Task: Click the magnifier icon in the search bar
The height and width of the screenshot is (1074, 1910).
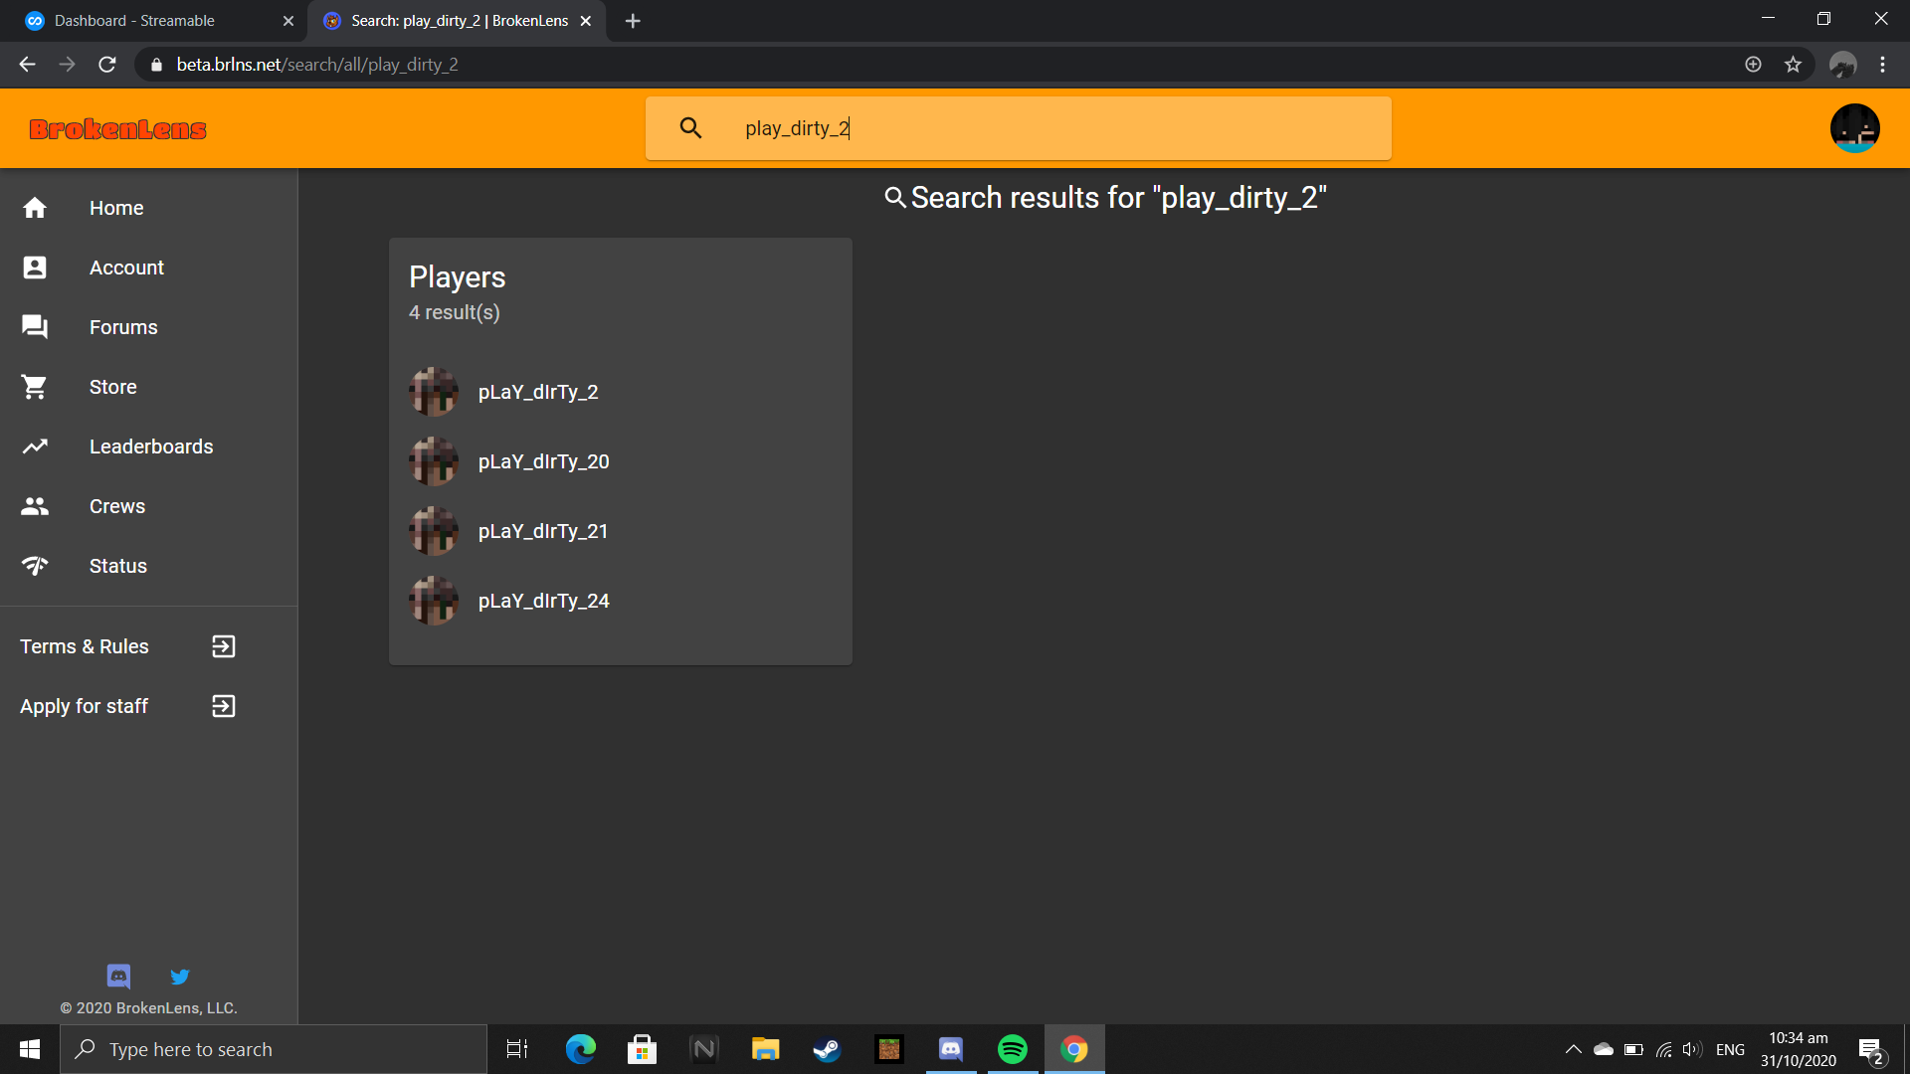Action: [690, 127]
